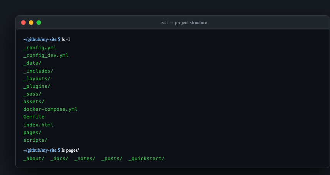The height and width of the screenshot is (175, 330).
Task: Click the _about/ folder in pages listing
Action: pyautogui.click(x=34, y=159)
